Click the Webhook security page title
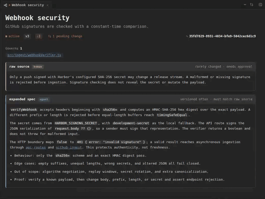The height and width of the screenshot is (199, 265). (x=37, y=18)
